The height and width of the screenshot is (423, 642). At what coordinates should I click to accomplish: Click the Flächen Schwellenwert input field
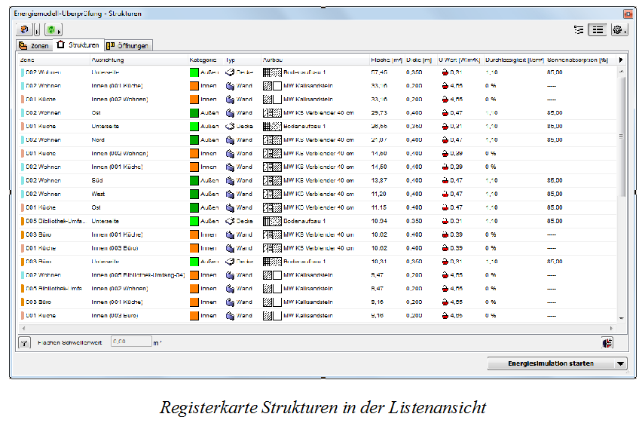tap(131, 342)
